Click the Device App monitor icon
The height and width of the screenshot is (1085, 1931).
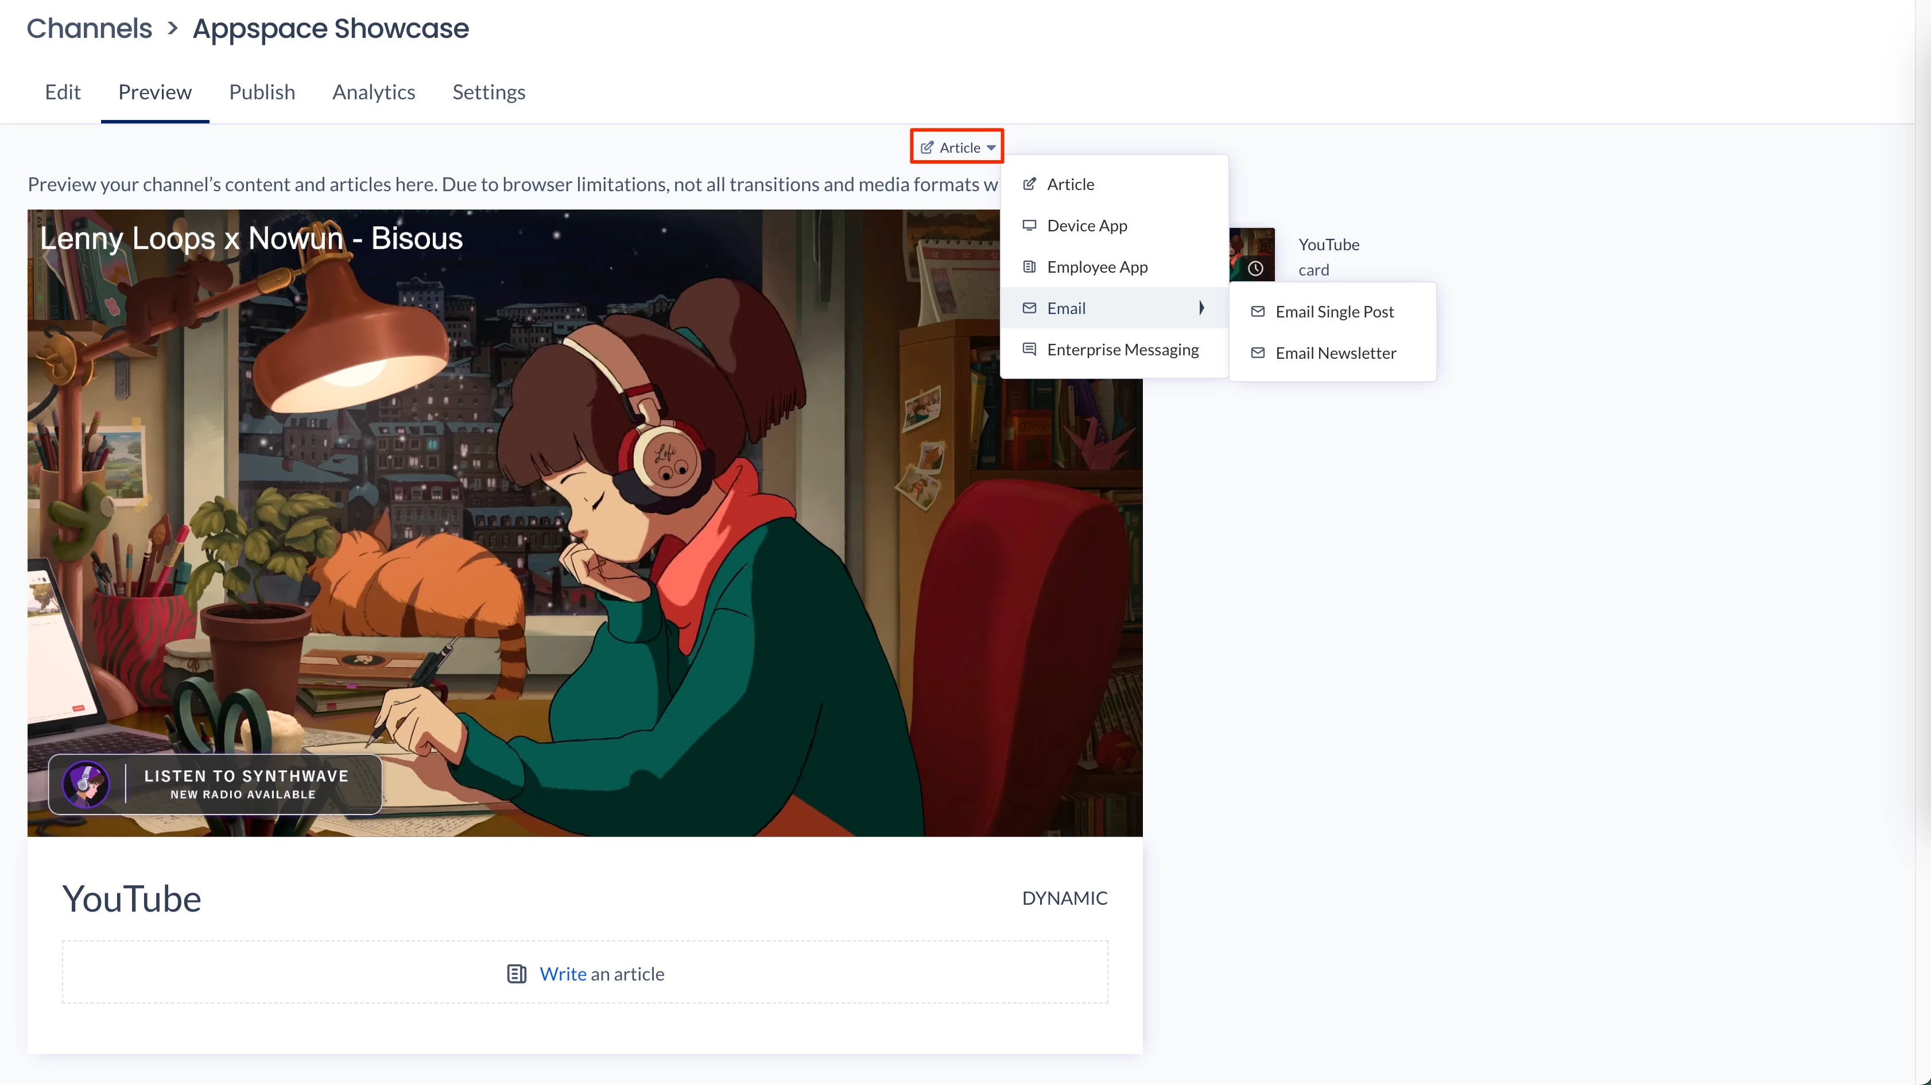(1029, 225)
